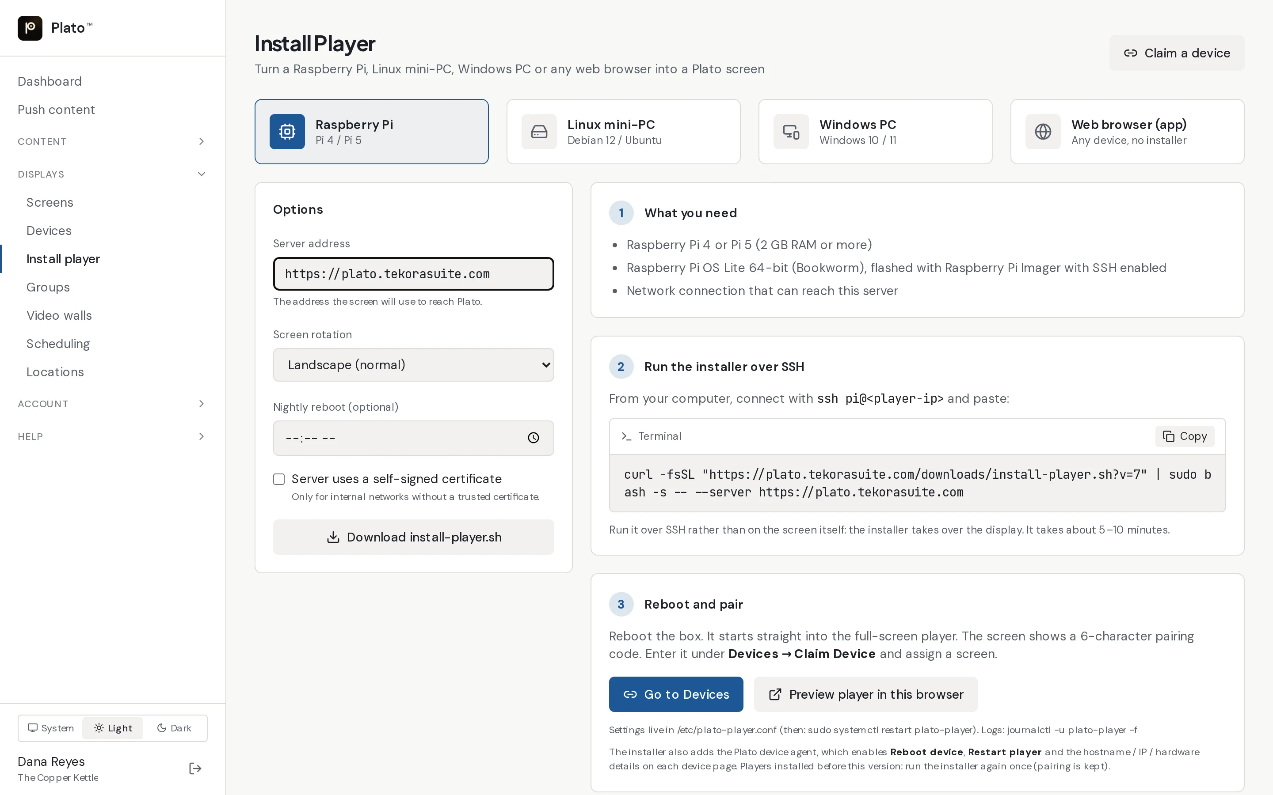1273x795 pixels.
Task: Click the log out icon beside Dana Reyes
Action: [x=195, y=768]
